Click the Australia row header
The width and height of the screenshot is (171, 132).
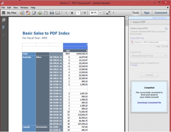[x=27, y=57]
